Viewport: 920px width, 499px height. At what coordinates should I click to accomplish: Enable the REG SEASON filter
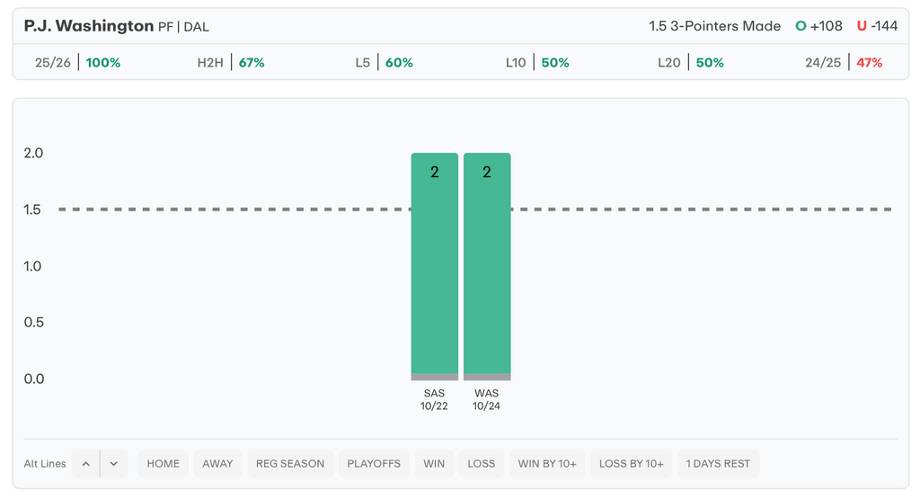[290, 464]
